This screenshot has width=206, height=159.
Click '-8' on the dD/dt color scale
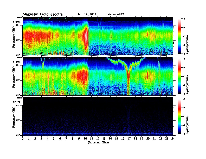tap(184, 85)
